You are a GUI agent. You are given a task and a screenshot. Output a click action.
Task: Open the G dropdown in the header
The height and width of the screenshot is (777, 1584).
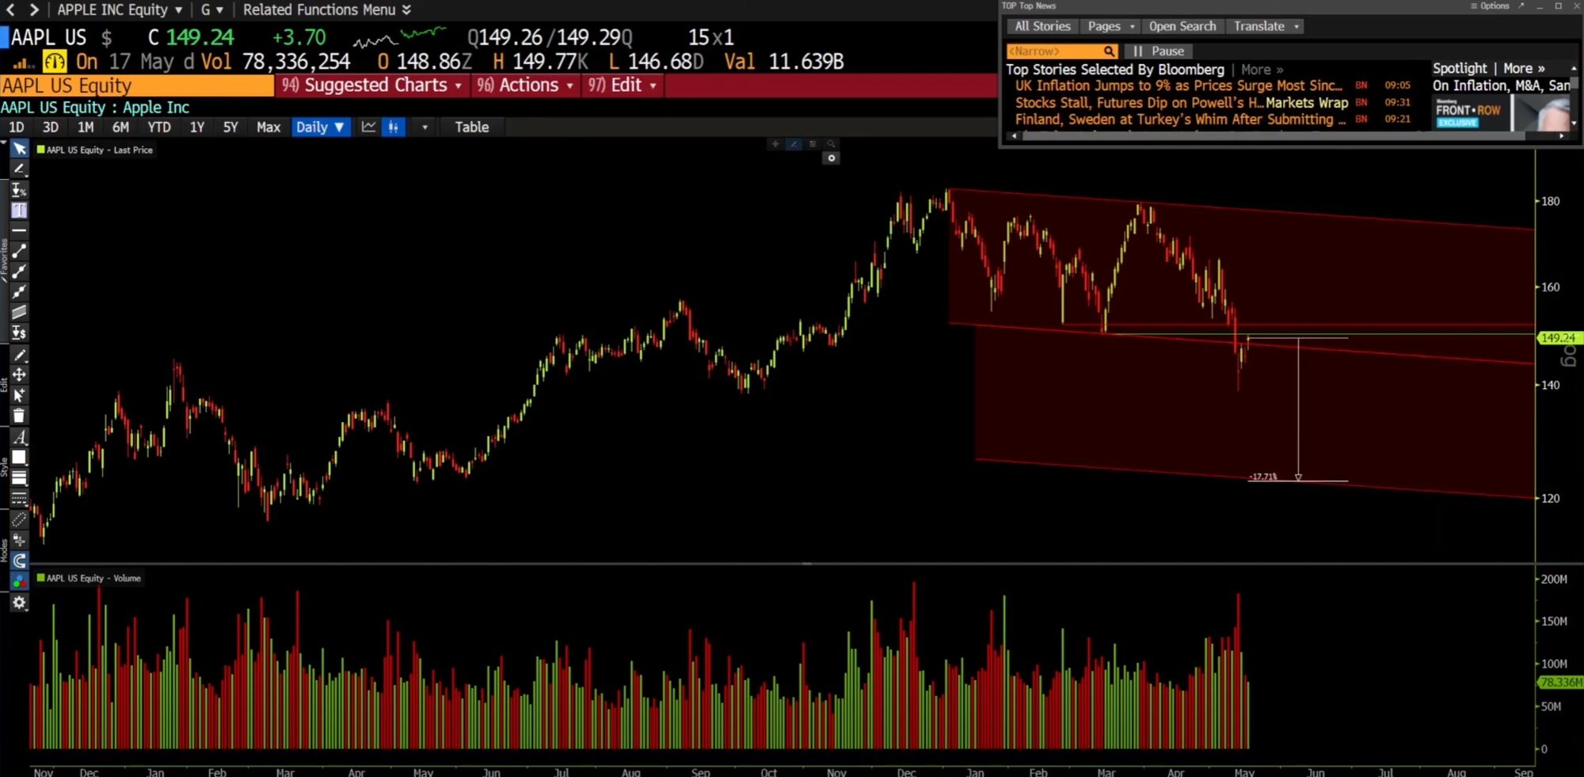tap(211, 10)
